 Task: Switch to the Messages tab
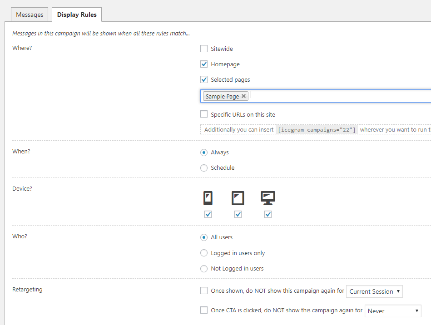[x=30, y=15]
